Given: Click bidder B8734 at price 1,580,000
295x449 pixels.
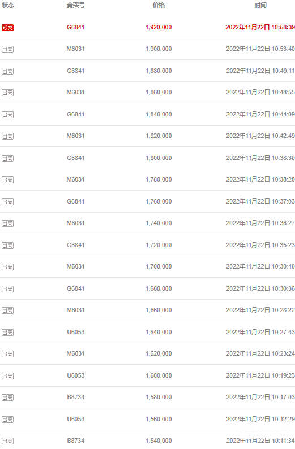Looking at the screenshot, I should [x=76, y=397].
